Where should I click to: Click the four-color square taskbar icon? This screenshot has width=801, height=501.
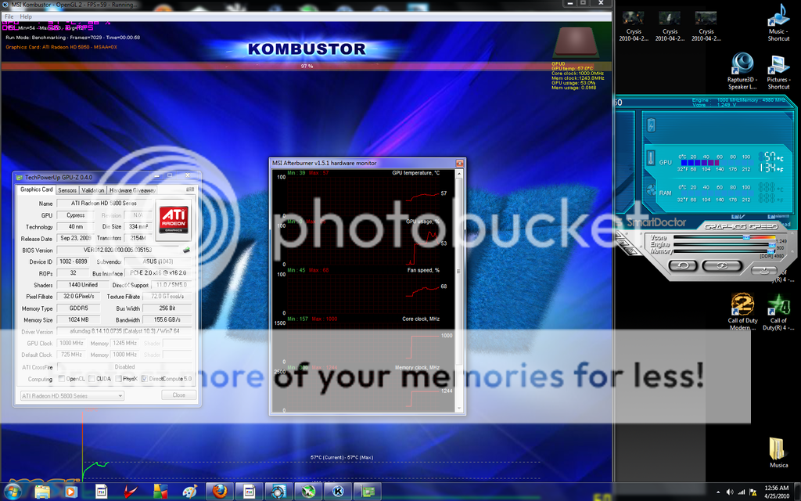160,492
